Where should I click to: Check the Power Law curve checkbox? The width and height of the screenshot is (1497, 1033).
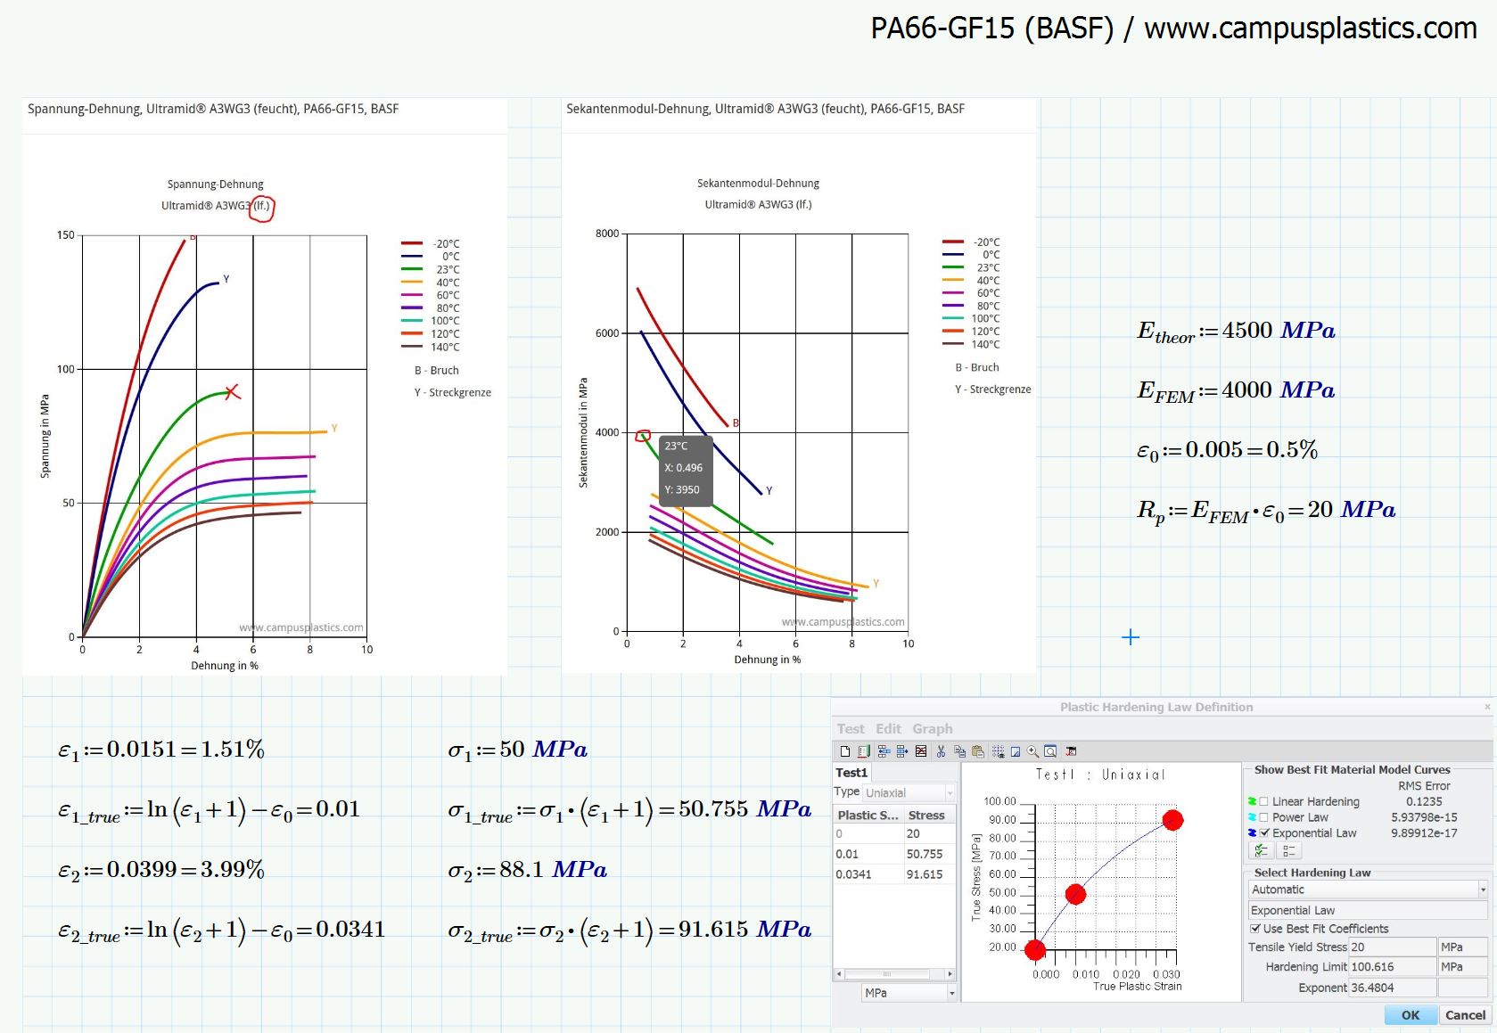click(x=1263, y=817)
